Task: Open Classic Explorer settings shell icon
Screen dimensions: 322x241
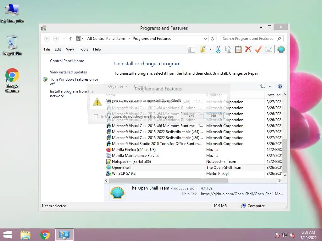Action: click(x=281, y=49)
